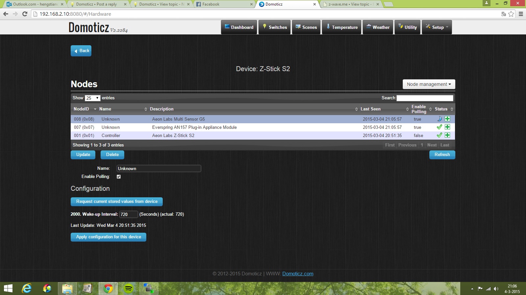
Task: Click the Refresh button
Action: (442, 155)
